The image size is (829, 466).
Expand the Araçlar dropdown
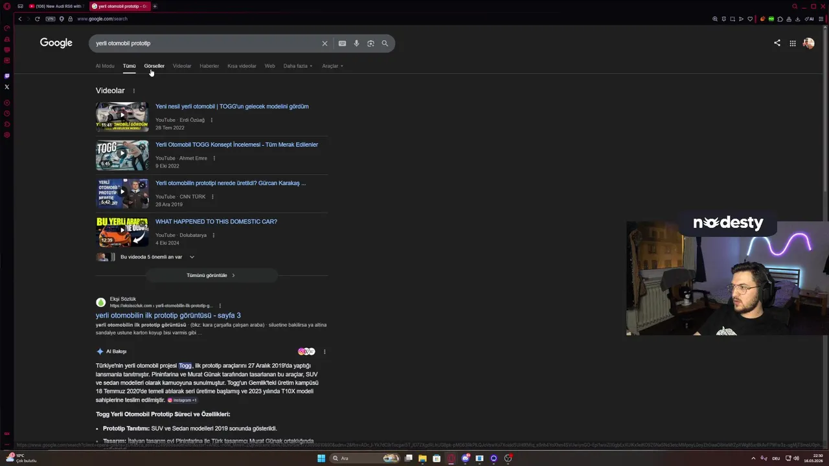click(333, 66)
